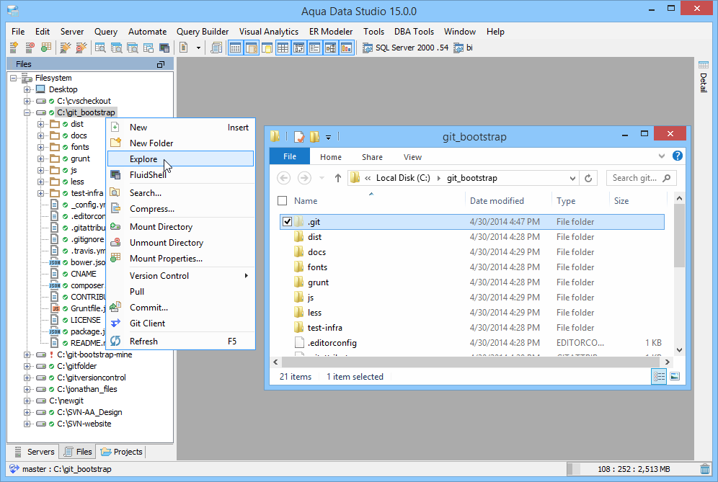
Task: Choose Explore from the context menu
Action: click(180, 159)
